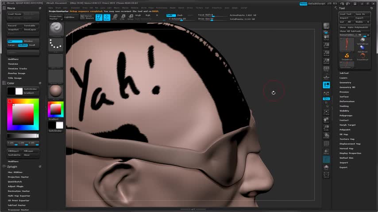Image resolution: width=378 pixels, height=212 pixels.
Task: Click the AAHalf icon in right shelf
Action: 326,61
